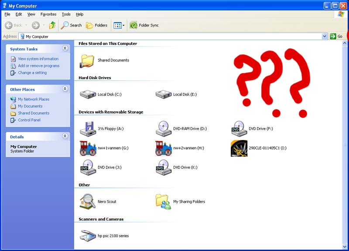This screenshot has width=349, height=251.
Task: Click the Add or remove programs link
Action: click(39, 66)
